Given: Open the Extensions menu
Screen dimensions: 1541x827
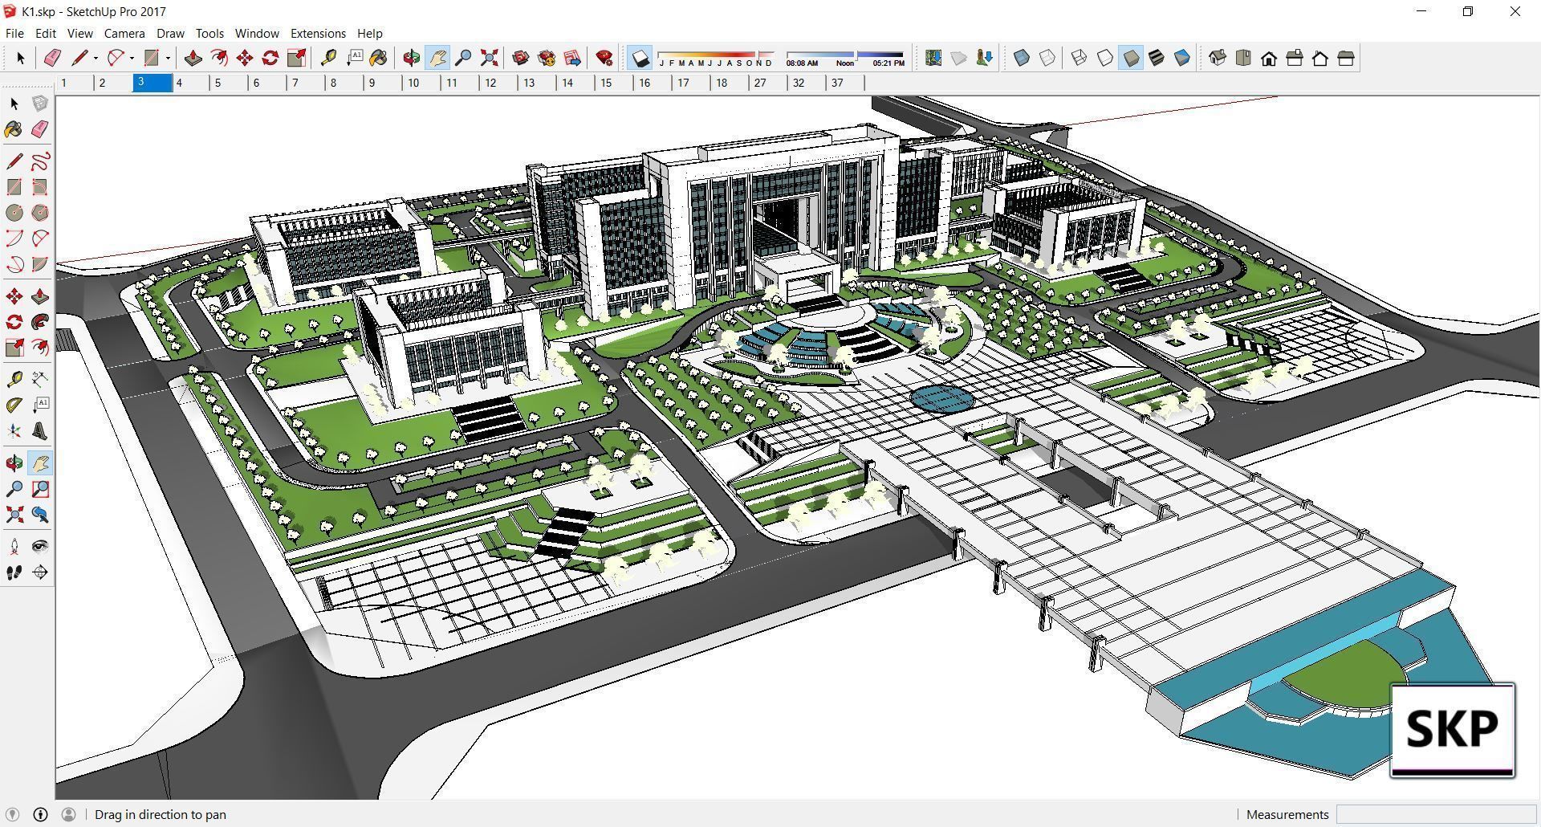Looking at the screenshot, I should [x=318, y=33].
